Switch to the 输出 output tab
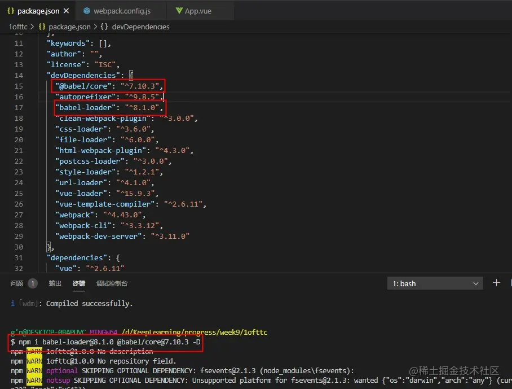 (x=55, y=283)
